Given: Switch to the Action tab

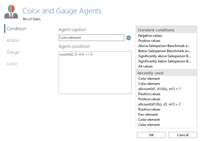Looking at the screenshot, I should pos(13,40).
